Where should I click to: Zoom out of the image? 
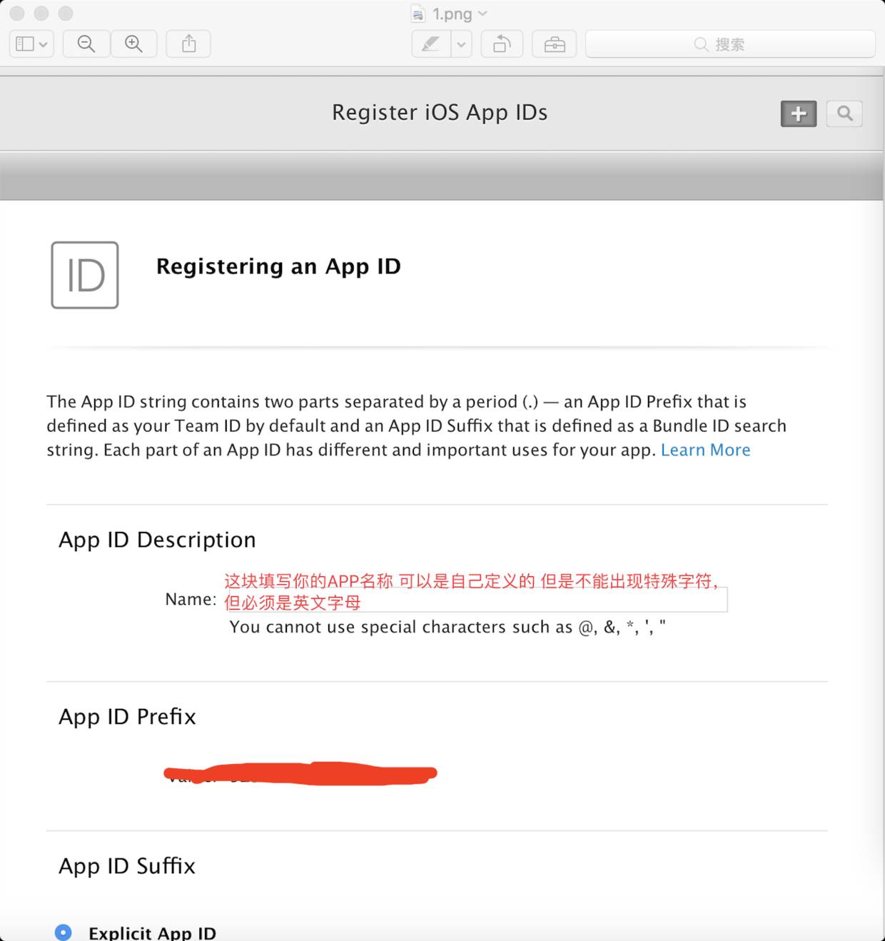pos(86,44)
